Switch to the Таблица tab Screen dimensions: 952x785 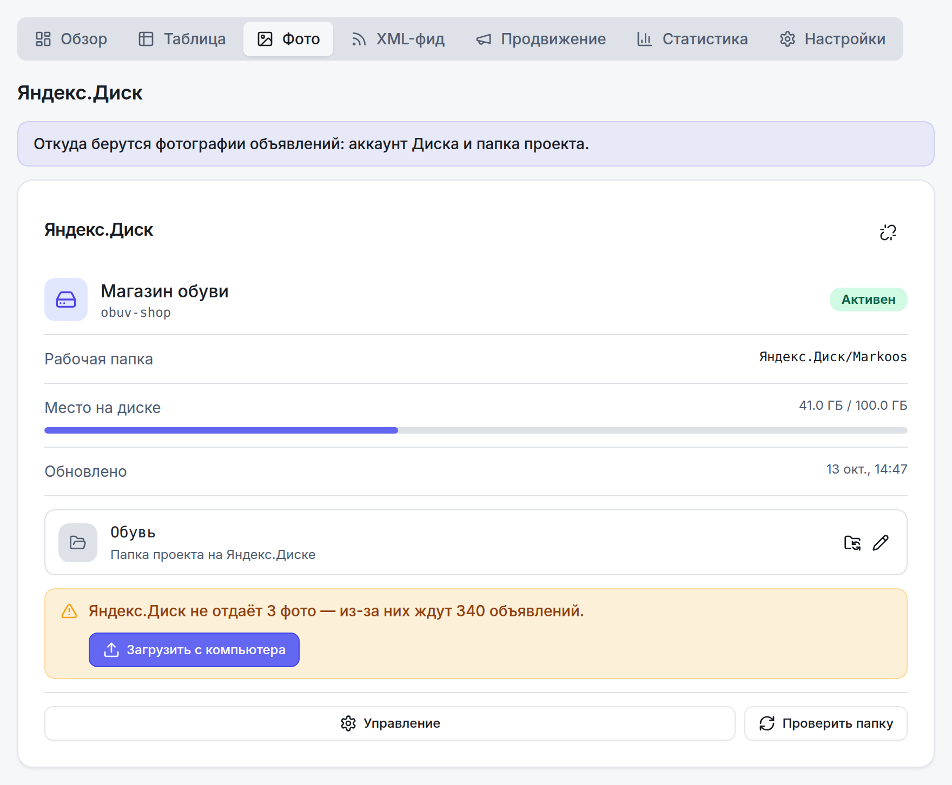point(182,39)
